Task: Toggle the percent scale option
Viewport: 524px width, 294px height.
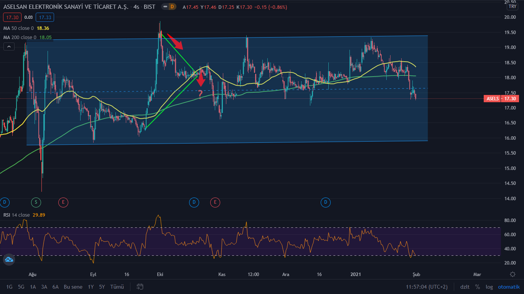Action: pos(478,287)
